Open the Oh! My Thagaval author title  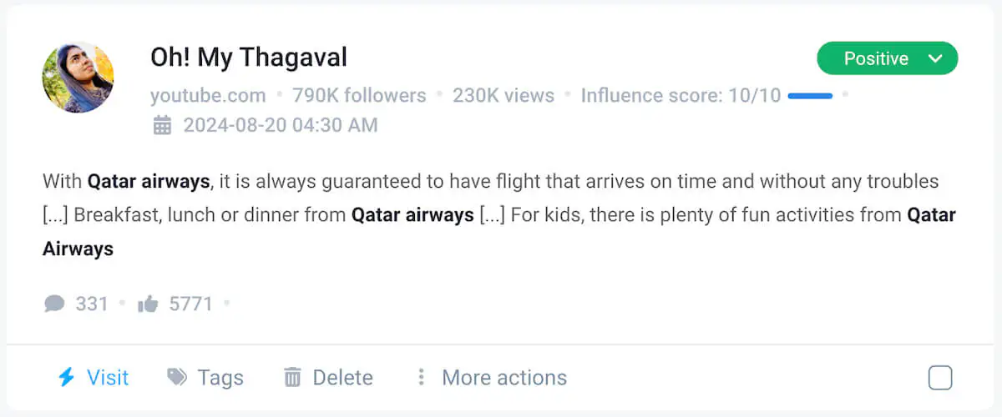coord(248,58)
